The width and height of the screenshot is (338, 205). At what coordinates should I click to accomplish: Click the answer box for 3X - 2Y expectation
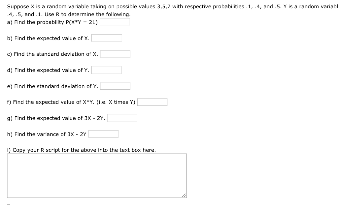tap(122, 118)
